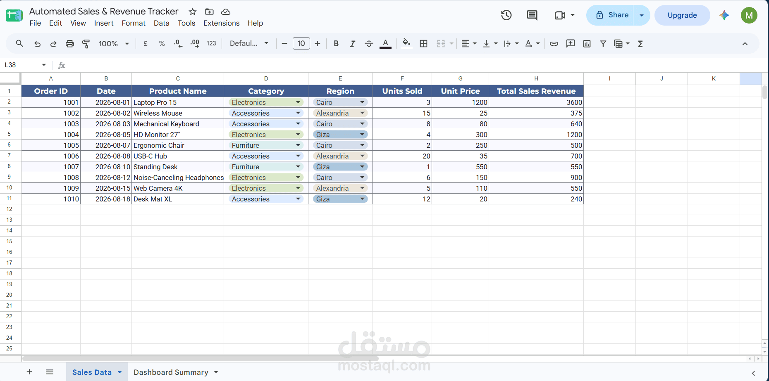The image size is (769, 381).
Task: Click the Upgrade button
Action: tap(682, 15)
